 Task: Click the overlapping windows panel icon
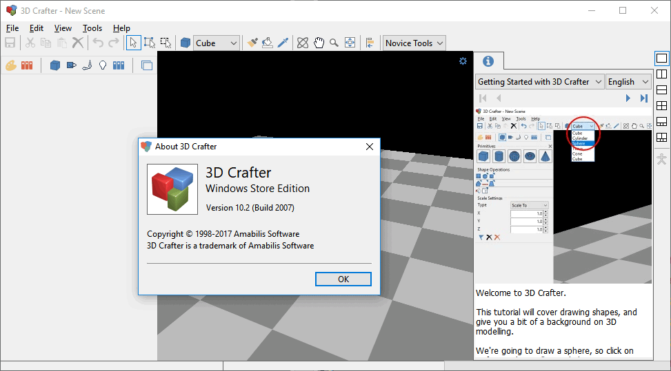point(146,65)
